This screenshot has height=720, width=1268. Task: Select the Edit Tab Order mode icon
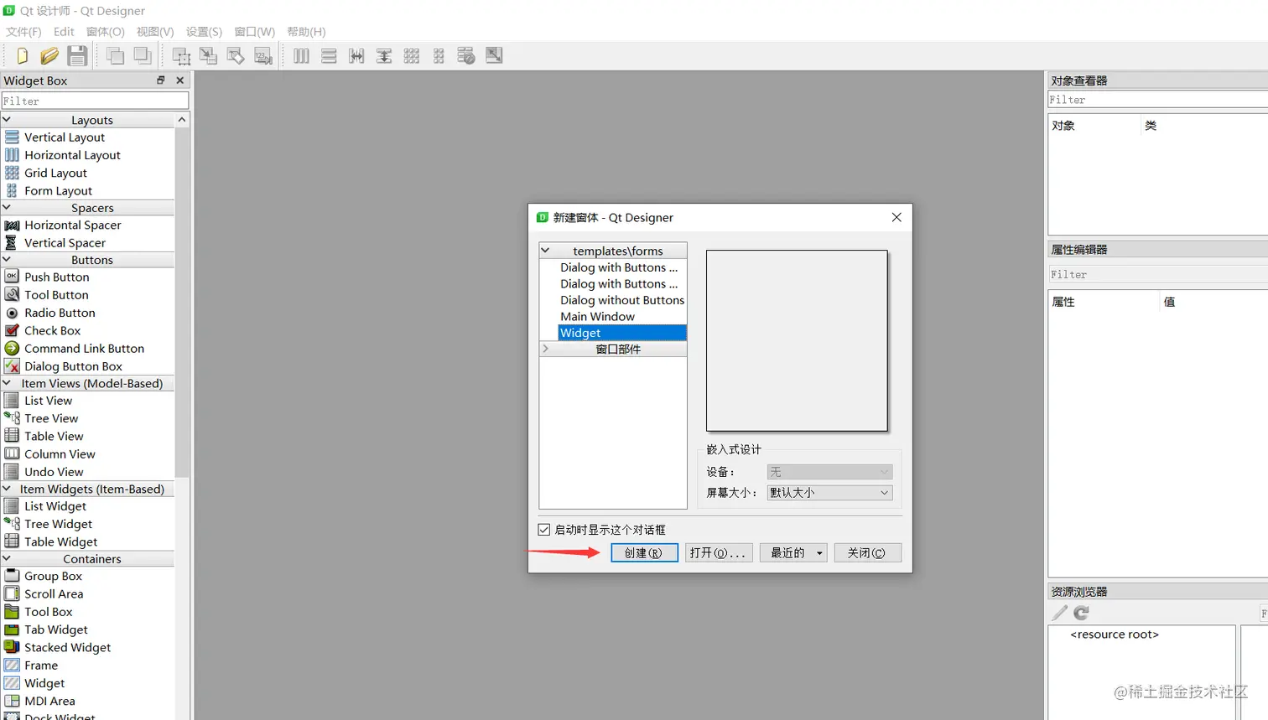point(262,55)
